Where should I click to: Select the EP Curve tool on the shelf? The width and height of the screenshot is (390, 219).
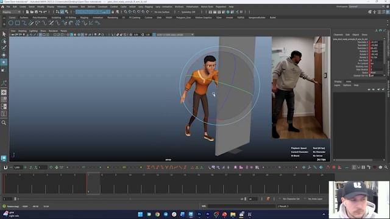click(24, 23)
